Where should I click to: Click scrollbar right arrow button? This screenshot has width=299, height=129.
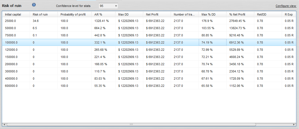(294, 125)
